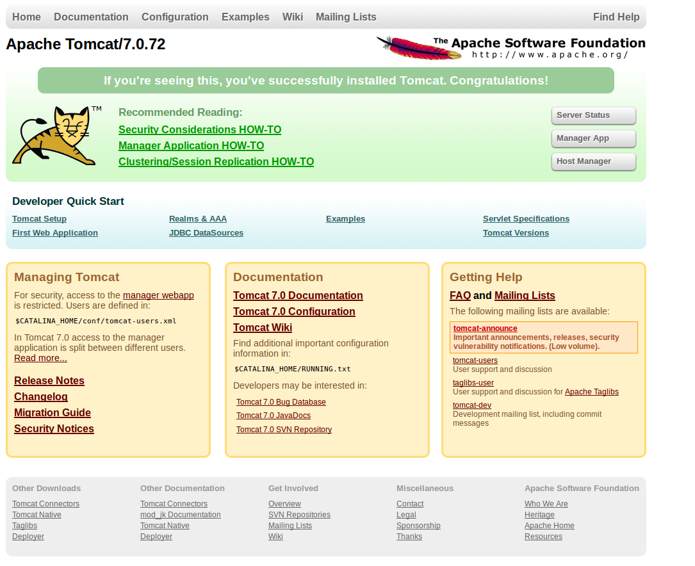Image resolution: width=695 pixels, height=566 pixels.
Task: Open Mailing Lists in the top navigation bar
Action: click(346, 17)
